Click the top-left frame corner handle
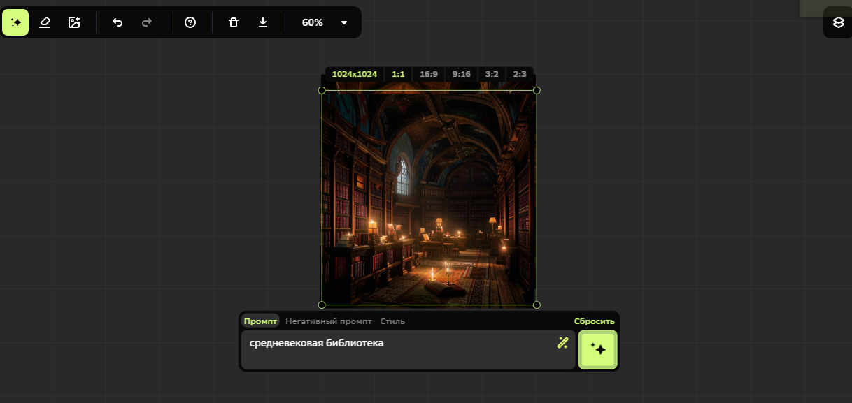 pos(322,90)
